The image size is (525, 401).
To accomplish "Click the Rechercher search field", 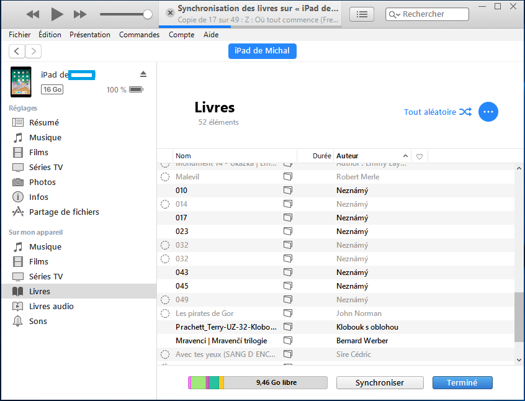I will (427, 14).
